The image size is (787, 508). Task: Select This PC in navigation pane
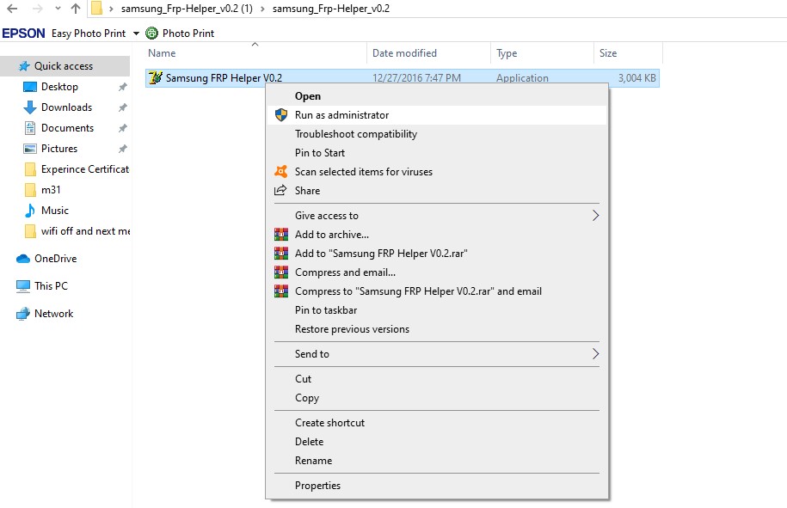click(x=51, y=286)
